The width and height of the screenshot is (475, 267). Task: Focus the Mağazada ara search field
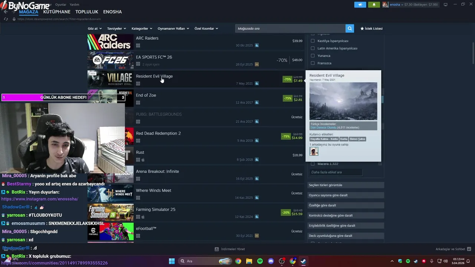tap(290, 29)
